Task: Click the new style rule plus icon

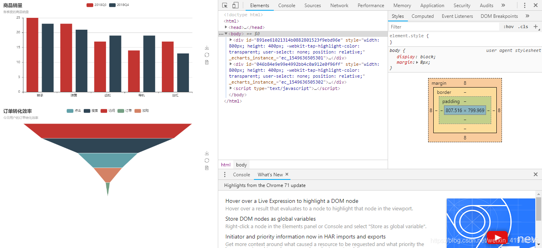Action: pyautogui.click(x=535, y=27)
